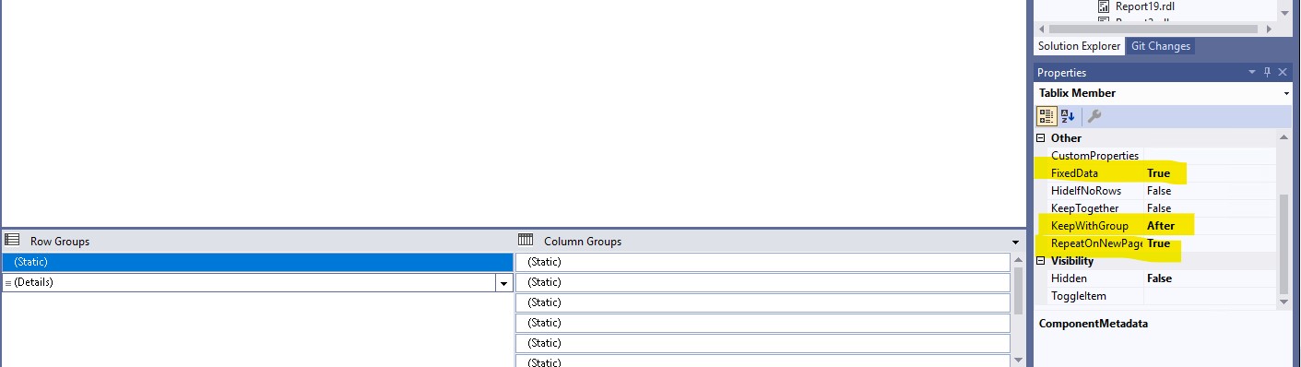Toggle the pin on the Properties panel
This screenshot has width=1301, height=367.
click(1268, 72)
